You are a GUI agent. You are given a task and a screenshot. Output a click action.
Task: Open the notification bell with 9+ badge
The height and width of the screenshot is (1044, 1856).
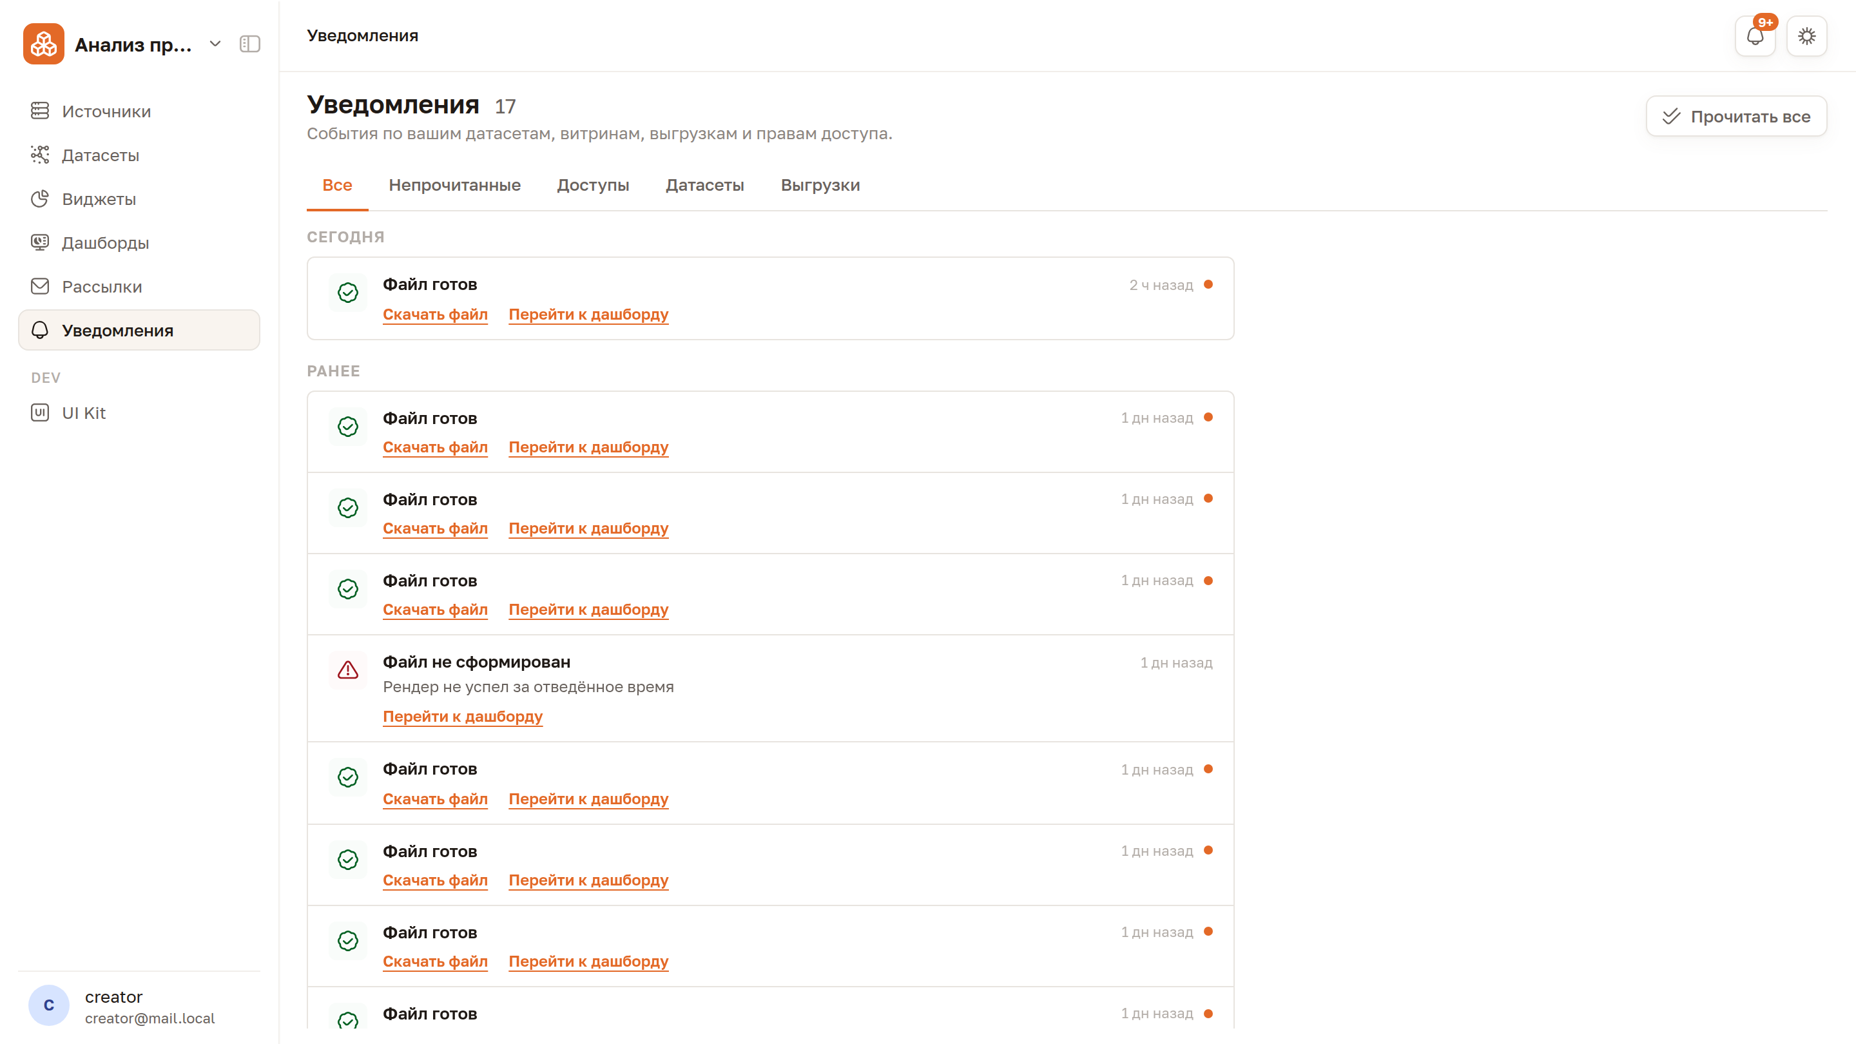pyautogui.click(x=1755, y=36)
